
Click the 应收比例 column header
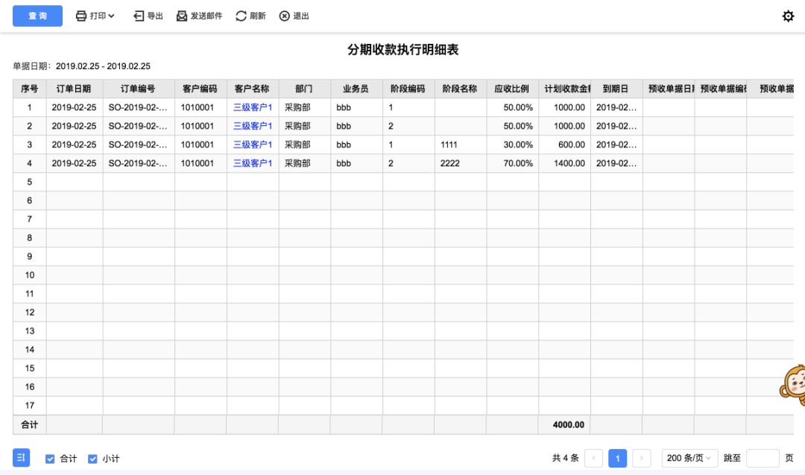coord(511,89)
